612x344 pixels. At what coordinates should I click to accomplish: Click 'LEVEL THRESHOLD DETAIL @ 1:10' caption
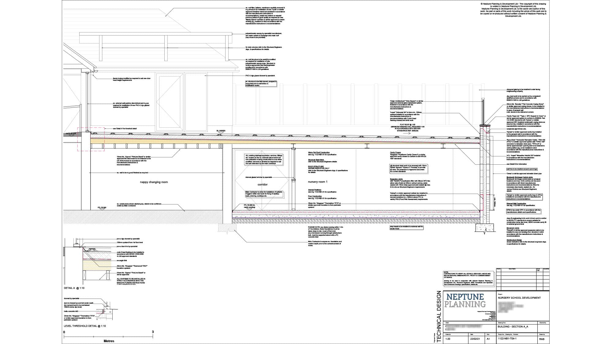coord(85,326)
